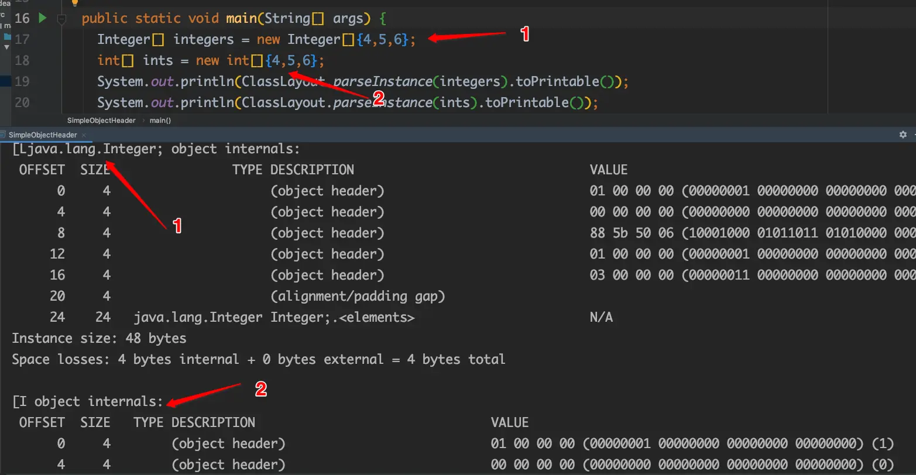
Task: Click 'N/A' value cell
Action: point(601,318)
